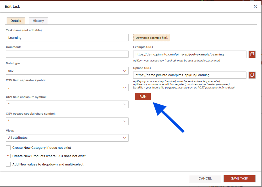Click Download example file button
The height and width of the screenshot is (187, 262).
152,38
